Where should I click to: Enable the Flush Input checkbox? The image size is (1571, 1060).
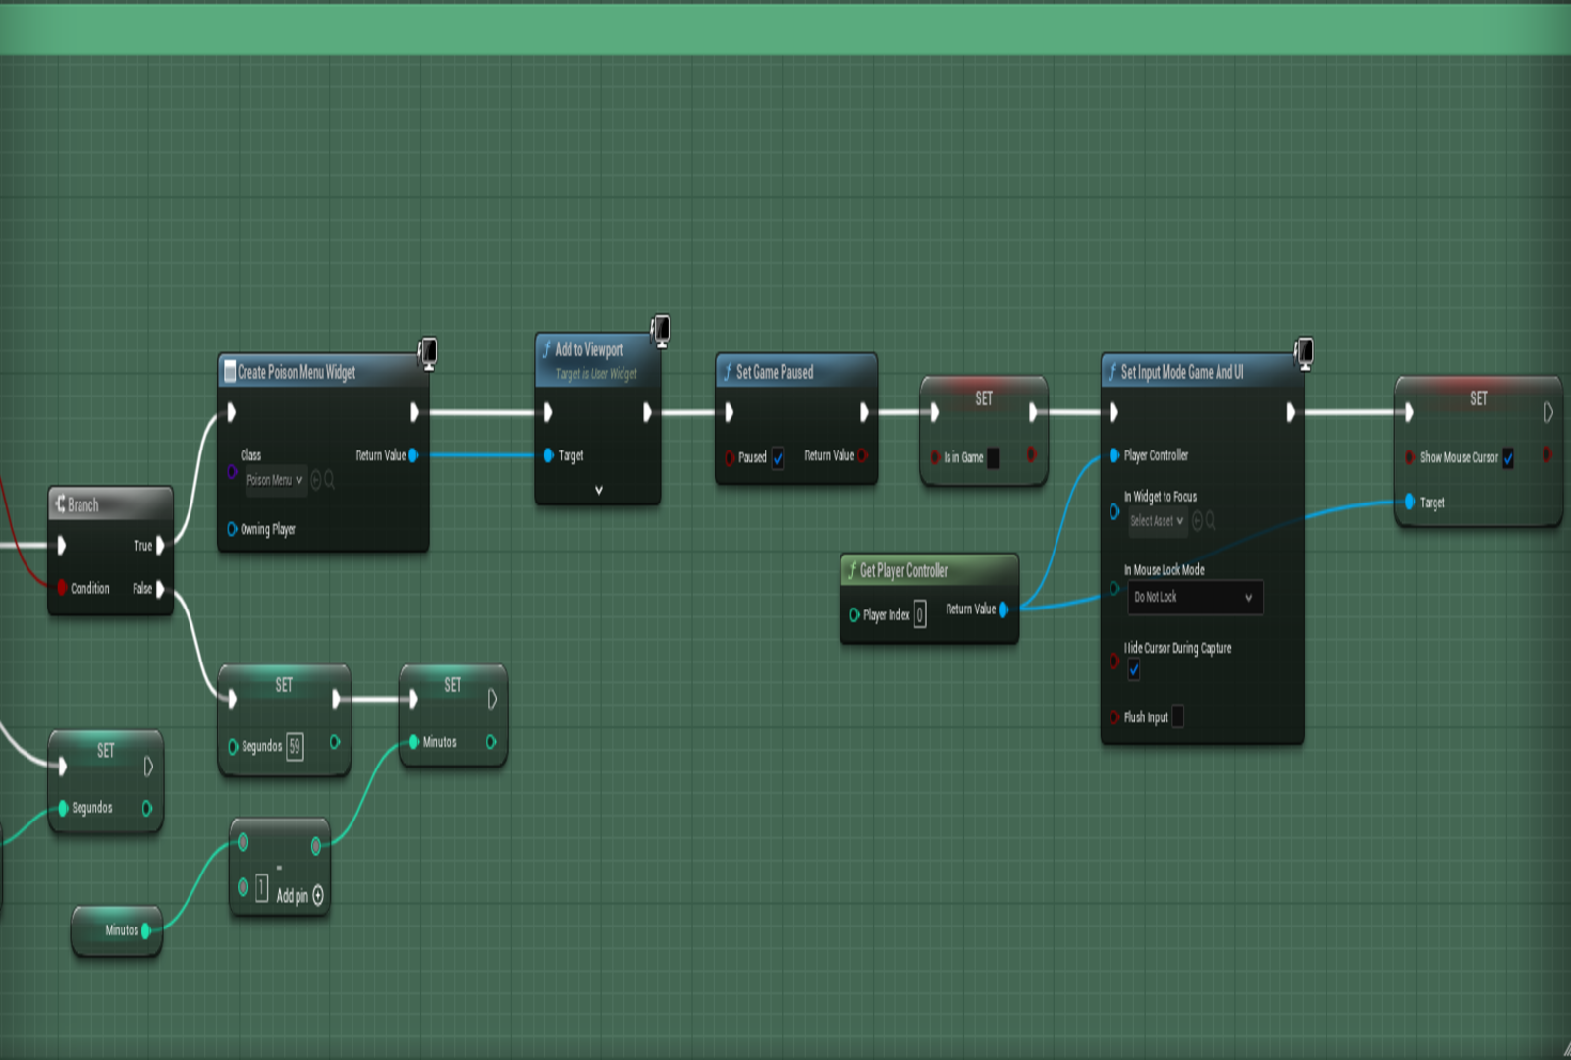pyautogui.click(x=1177, y=717)
